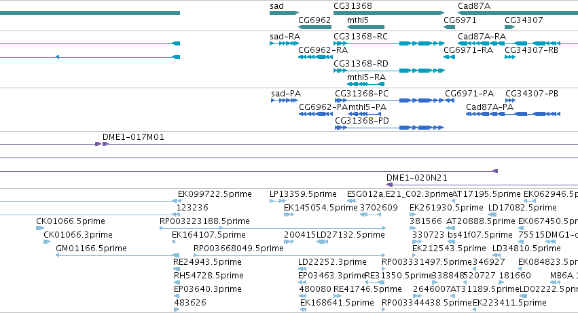
Task: Click the CG6971-PA protein label
Action: tap(469, 94)
